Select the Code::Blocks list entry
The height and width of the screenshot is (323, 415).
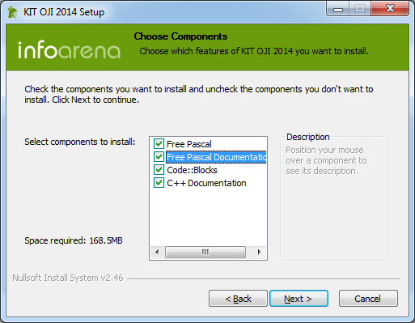coord(192,170)
